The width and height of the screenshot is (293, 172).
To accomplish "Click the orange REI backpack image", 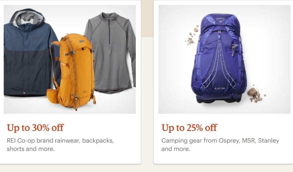I will pos(72,72).
